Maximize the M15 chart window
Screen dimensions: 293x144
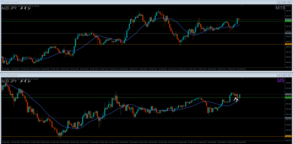[284, 2]
